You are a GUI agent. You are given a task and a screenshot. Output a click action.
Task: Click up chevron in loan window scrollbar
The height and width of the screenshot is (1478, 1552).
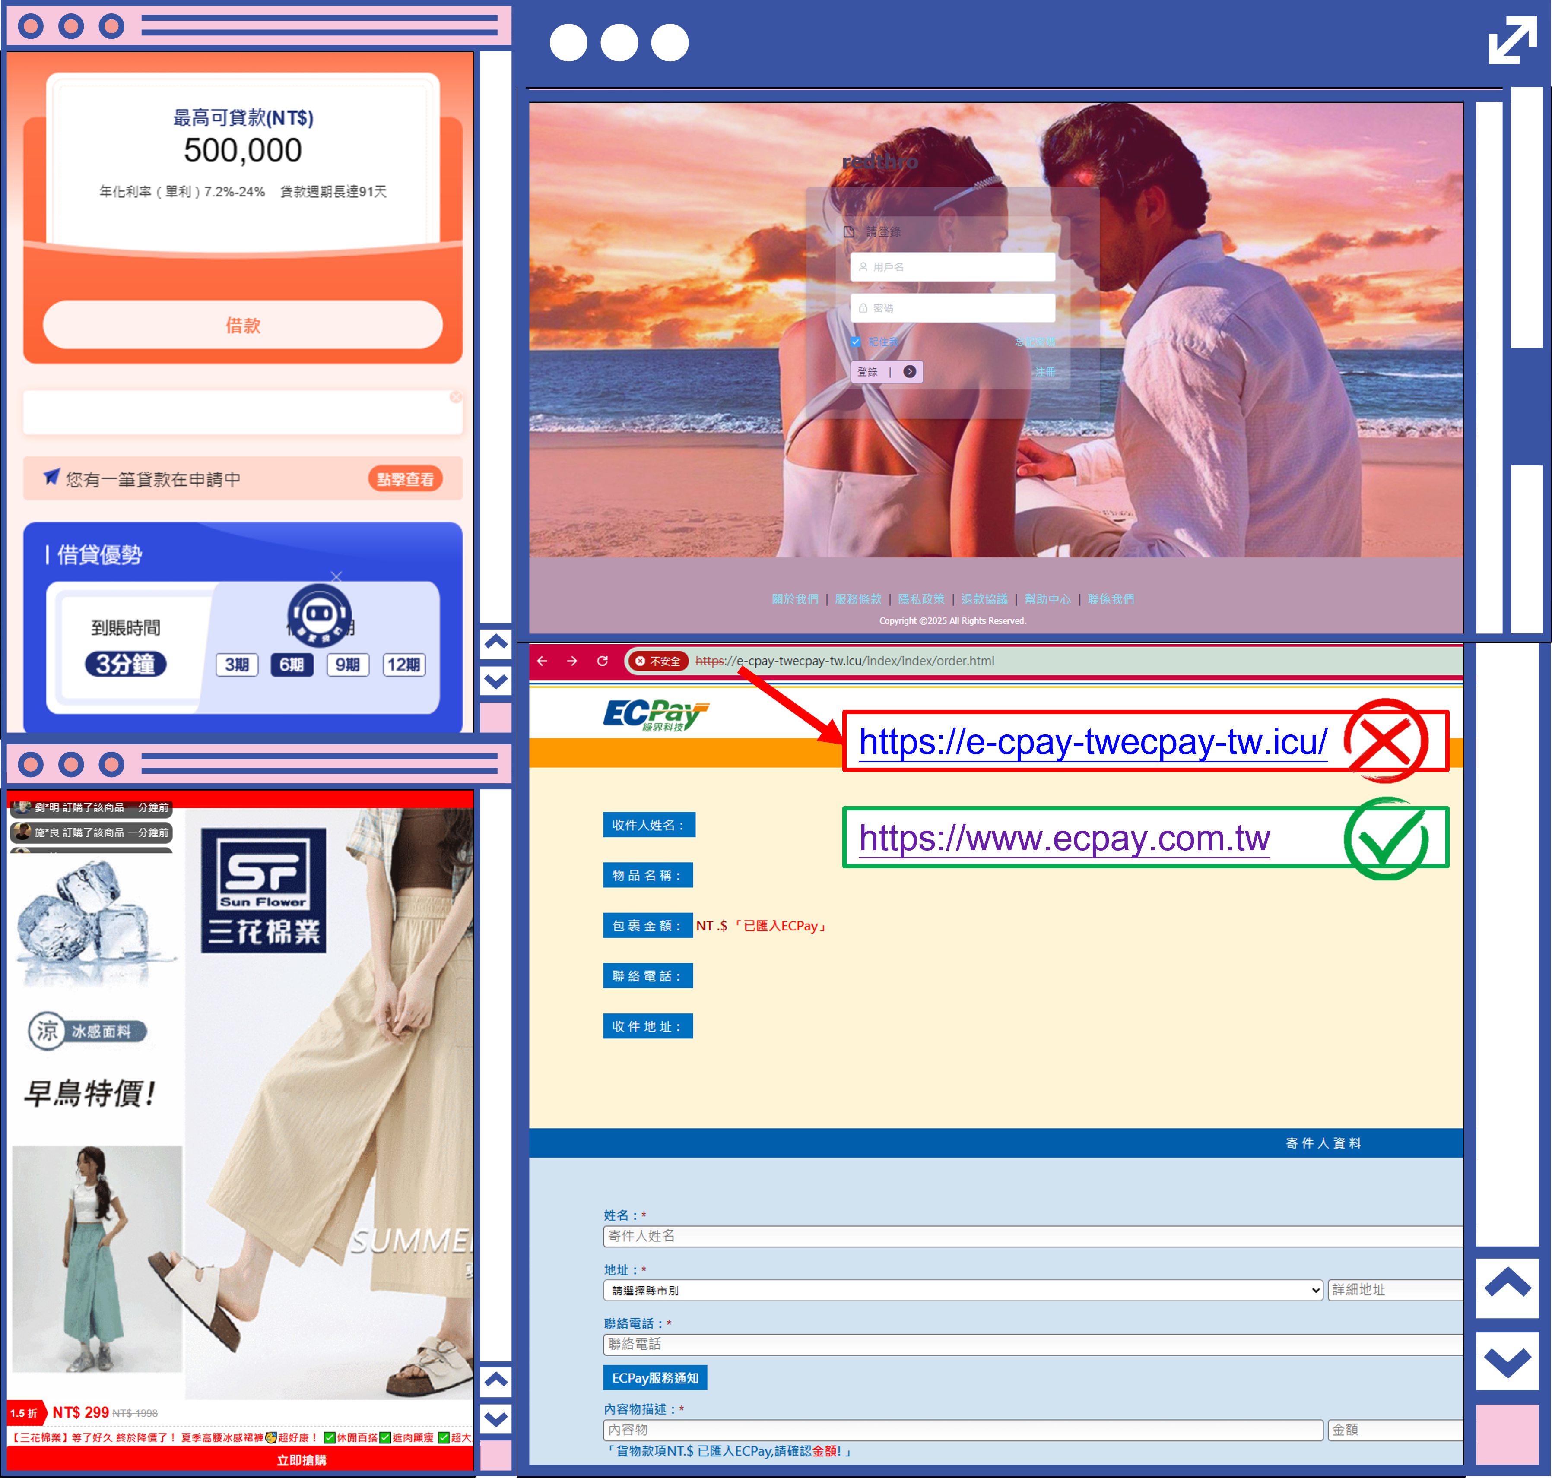[496, 642]
